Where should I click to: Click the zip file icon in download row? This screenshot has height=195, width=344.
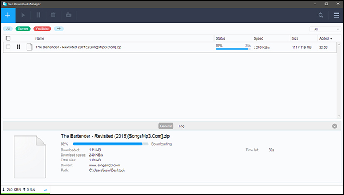pyautogui.click(x=29, y=47)
